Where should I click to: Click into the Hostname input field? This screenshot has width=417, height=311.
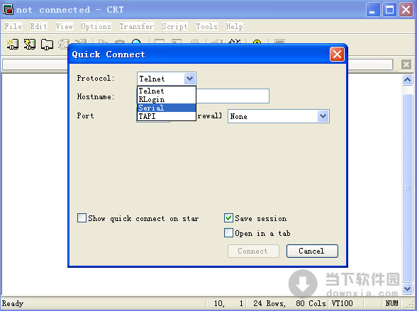pos(233,96)
